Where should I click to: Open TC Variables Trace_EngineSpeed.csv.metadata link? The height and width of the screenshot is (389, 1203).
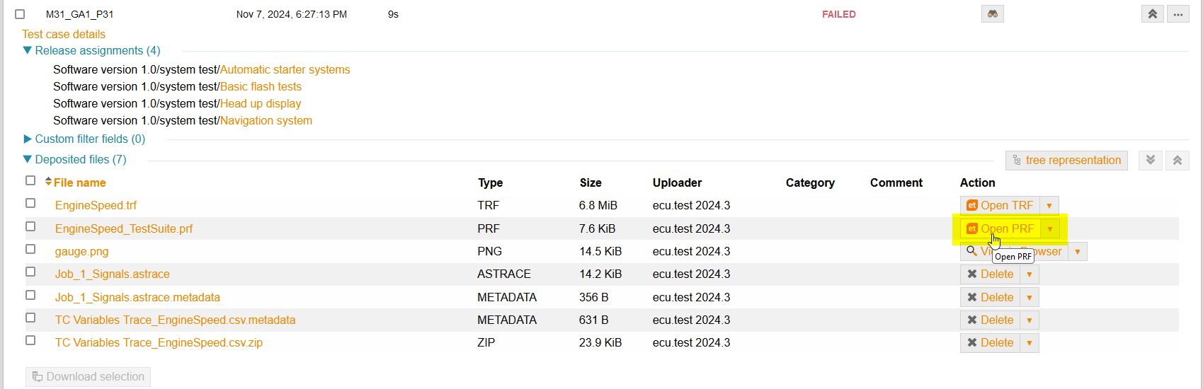pos(175,320)
